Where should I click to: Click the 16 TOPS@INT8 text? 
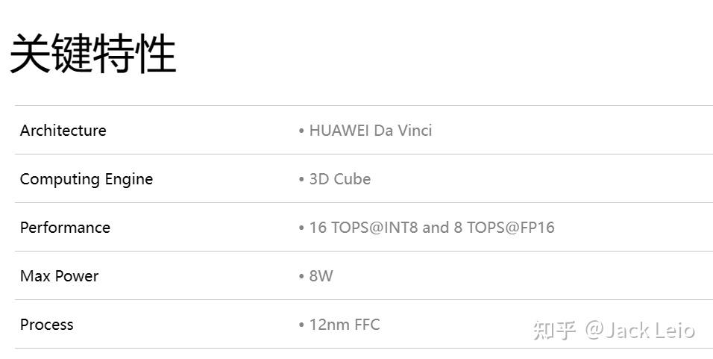click(363, 228)
